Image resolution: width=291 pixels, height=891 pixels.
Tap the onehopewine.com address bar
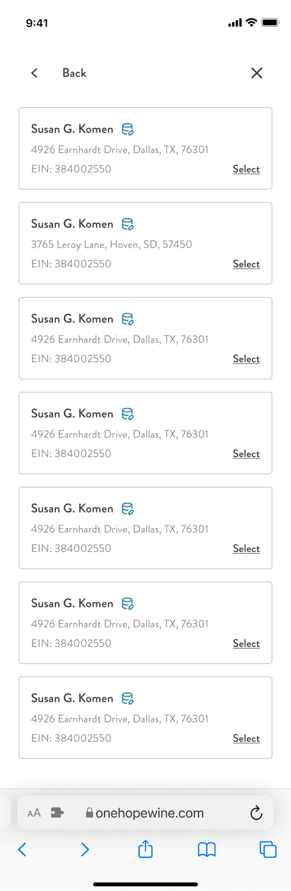145,813
